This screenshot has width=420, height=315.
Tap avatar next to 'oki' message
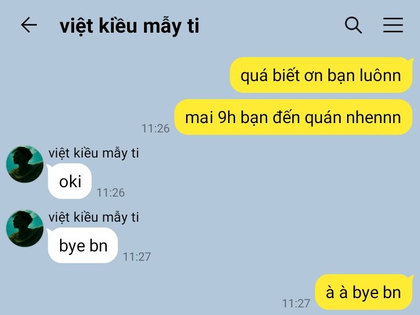tap(24, 164)
